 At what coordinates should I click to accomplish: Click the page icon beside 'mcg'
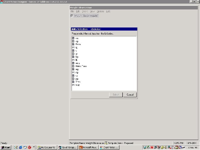click(x=73, y=63)
